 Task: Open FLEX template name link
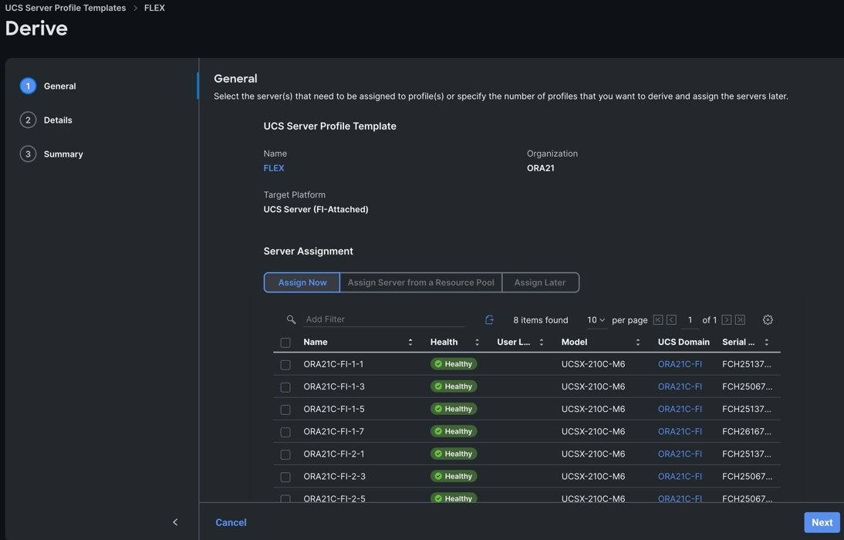pos(273,168)
